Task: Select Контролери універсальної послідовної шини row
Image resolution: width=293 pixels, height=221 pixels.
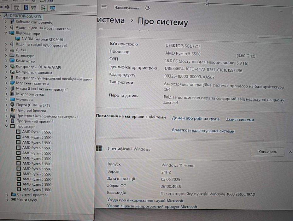Action: tap(54, 78)
